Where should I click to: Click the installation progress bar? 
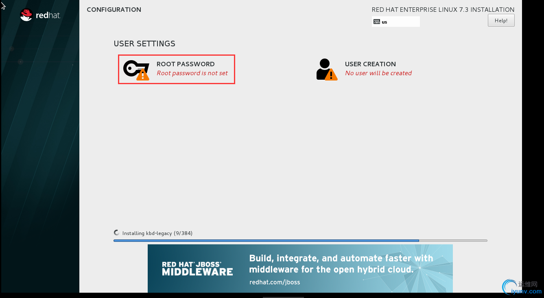point(300,241)
